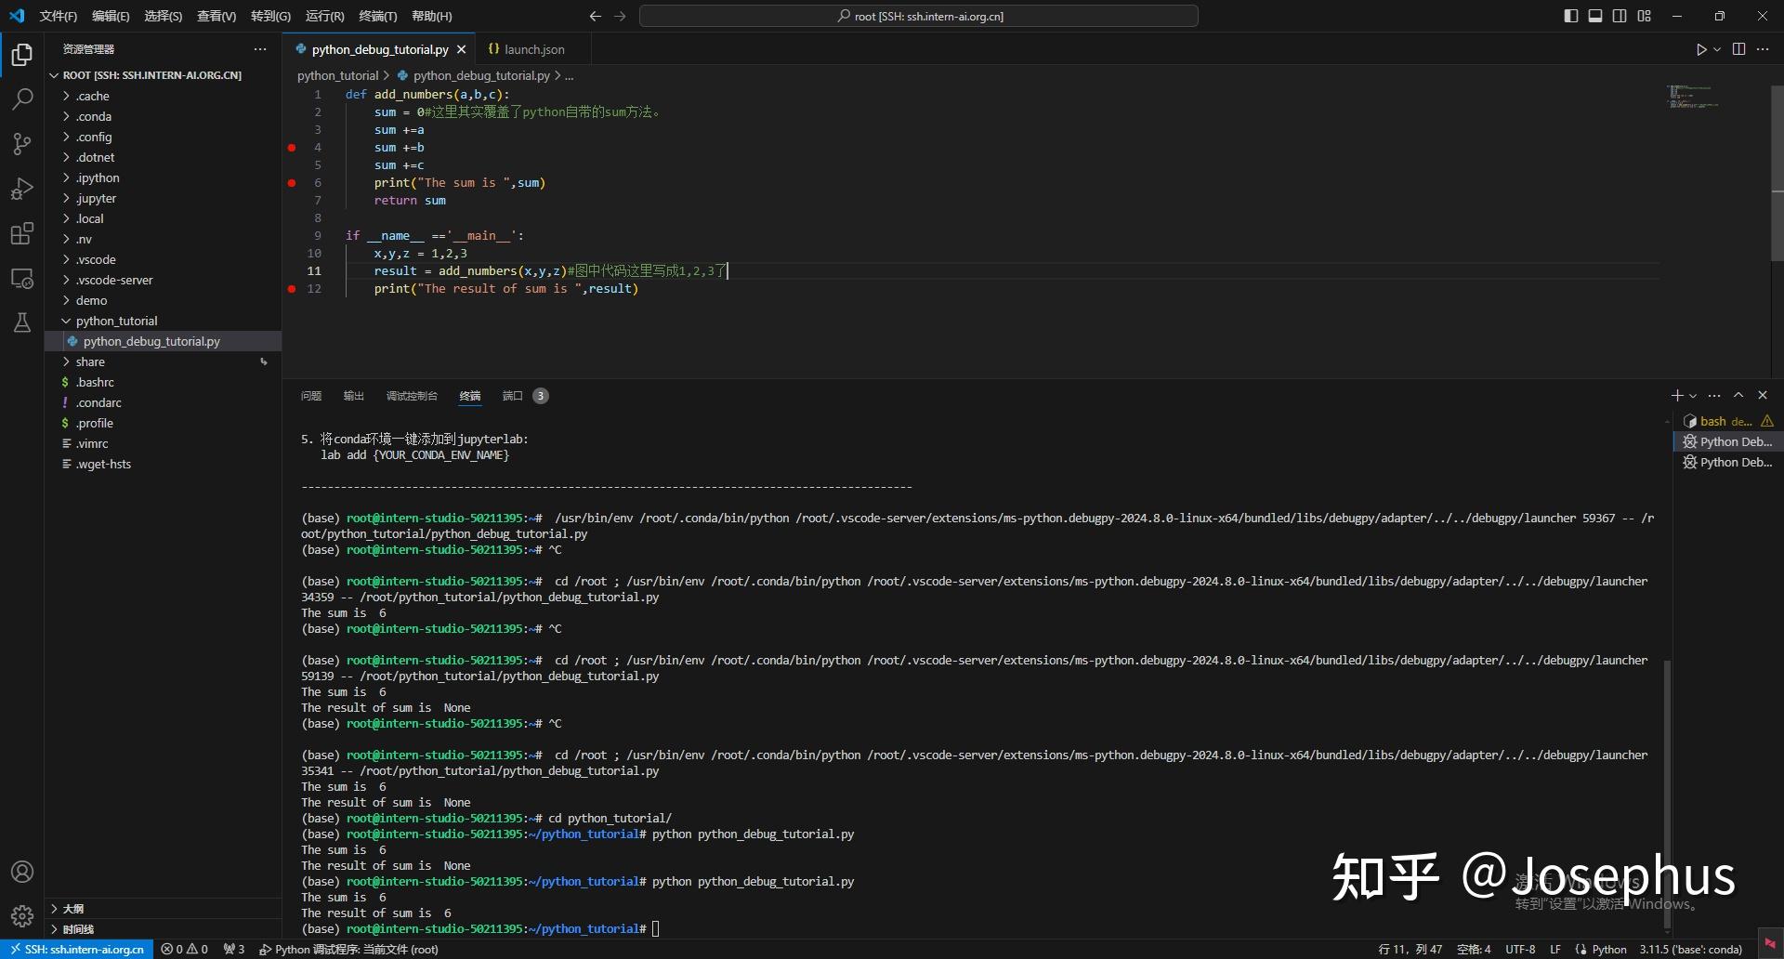Image resolution: width=1784 pixels, height=959 pixels.
Task: Click the SSH remote indicator in status bar
Action: pyautogui.click(x=74, y=949)
